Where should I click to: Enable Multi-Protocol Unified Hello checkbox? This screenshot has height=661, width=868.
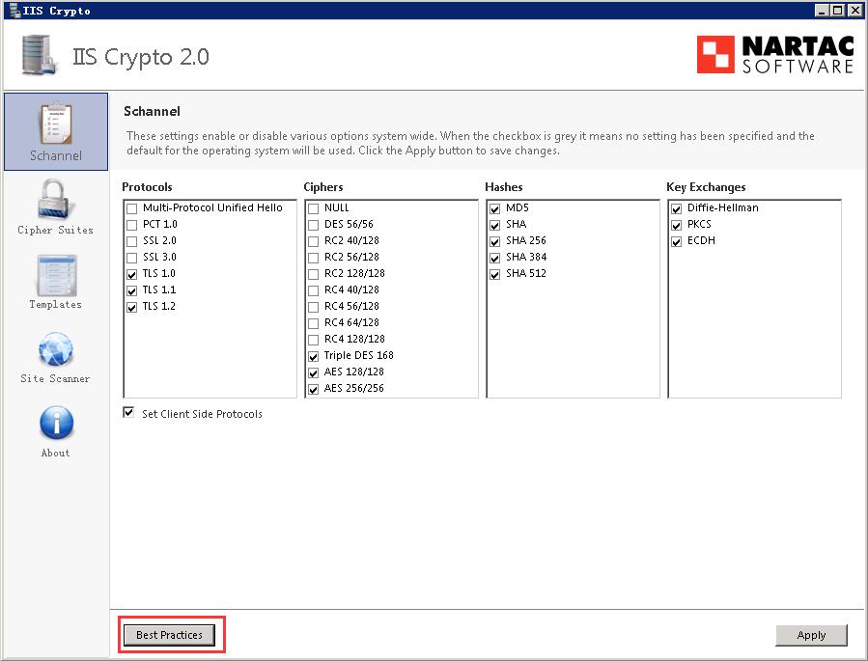coord(131,208)
